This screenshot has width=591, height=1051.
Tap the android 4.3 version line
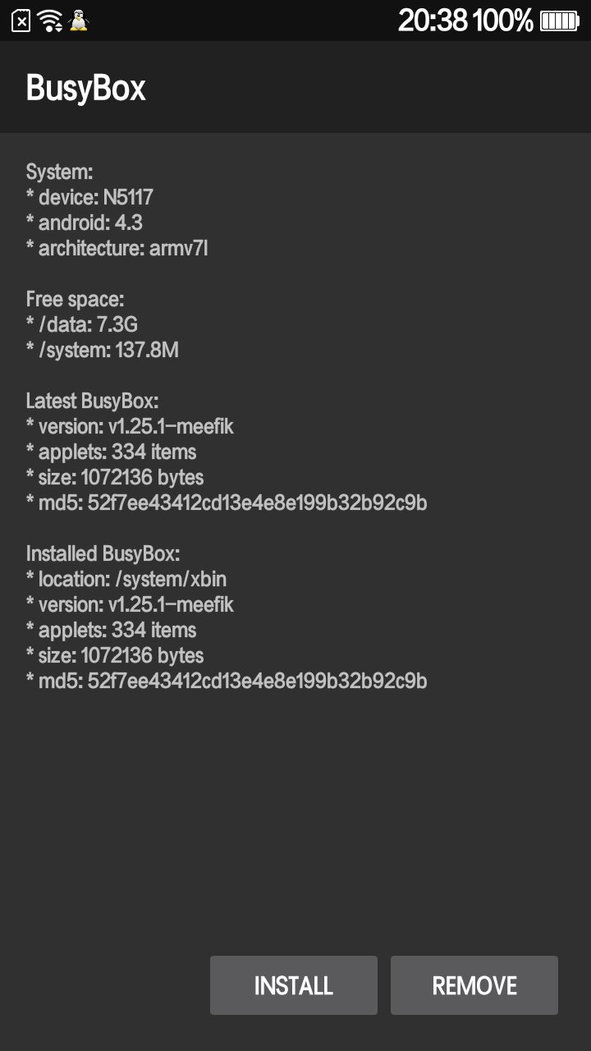tap(85, 223)
